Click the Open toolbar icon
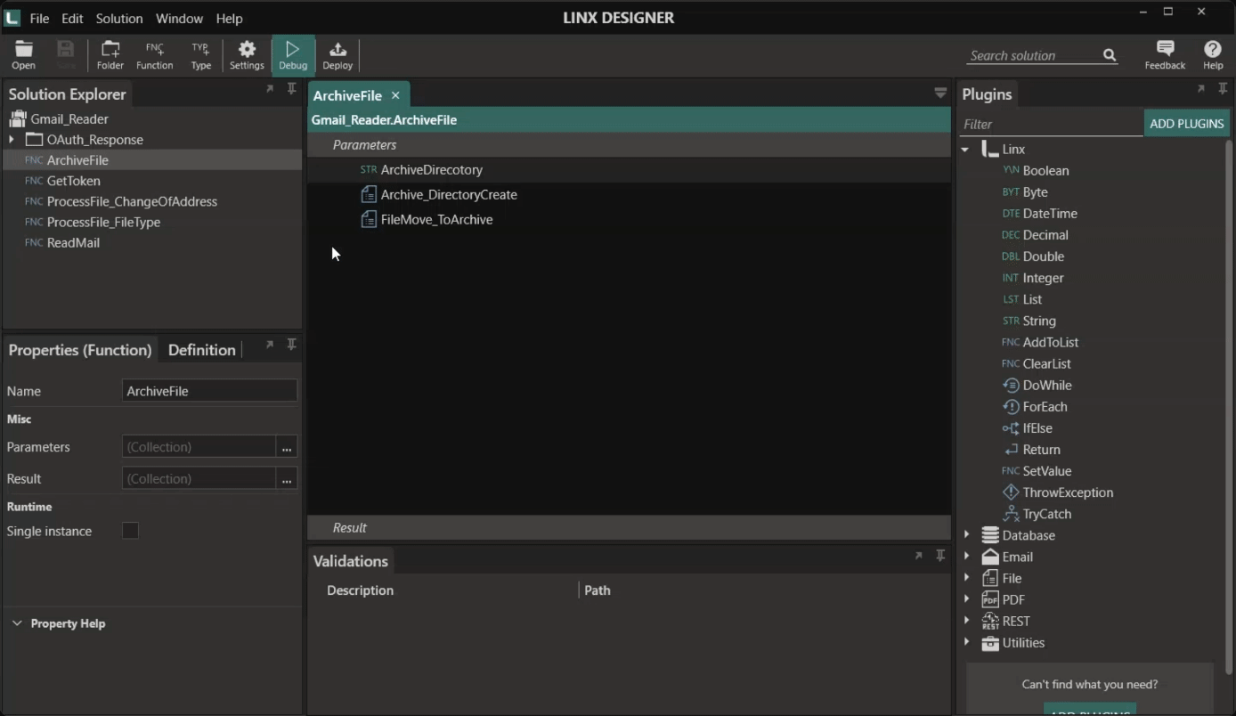 24,55
